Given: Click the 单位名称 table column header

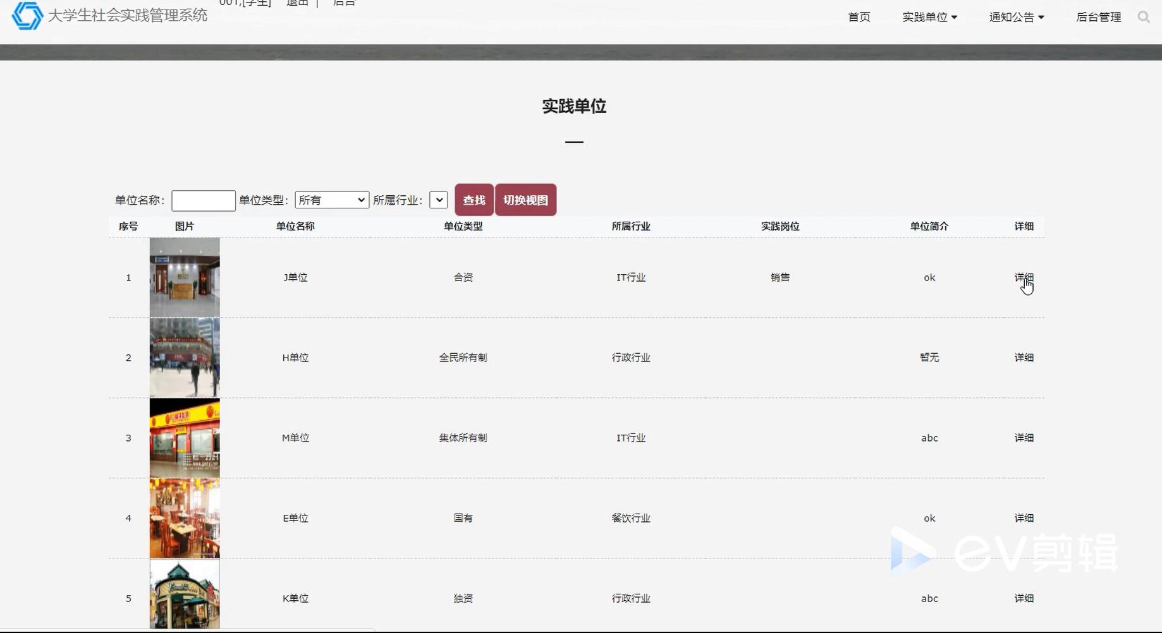Looking at the screenshot, I should [x=295, y=226].
